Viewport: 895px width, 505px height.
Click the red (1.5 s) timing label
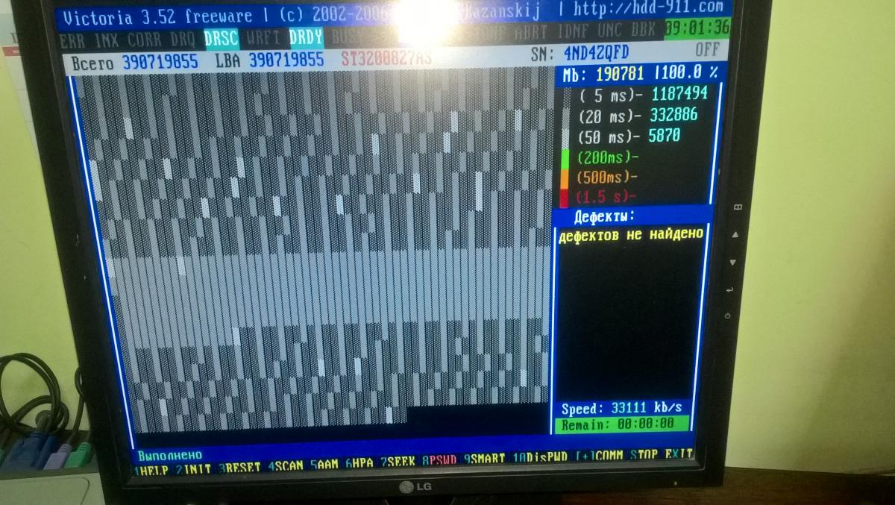[x=606, y=197]
